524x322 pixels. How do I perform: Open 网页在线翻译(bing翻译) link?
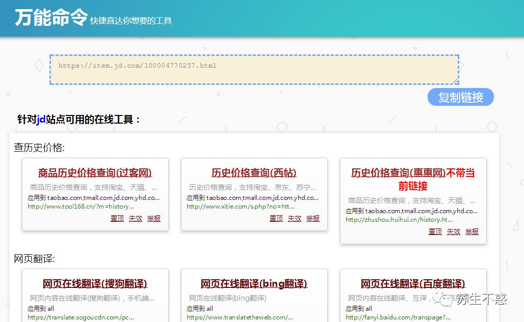click(254, 284)
